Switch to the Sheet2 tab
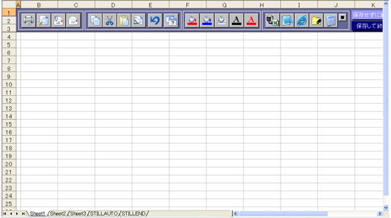Image resolution: width=391 pixels, height=218 pixels. [58, 213]
